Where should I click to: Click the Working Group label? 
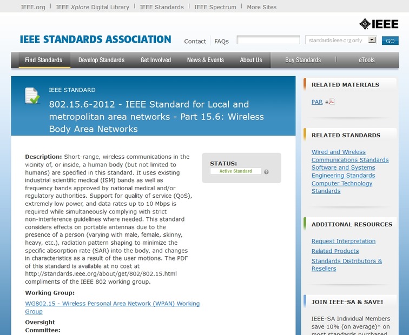coord(50,293)
